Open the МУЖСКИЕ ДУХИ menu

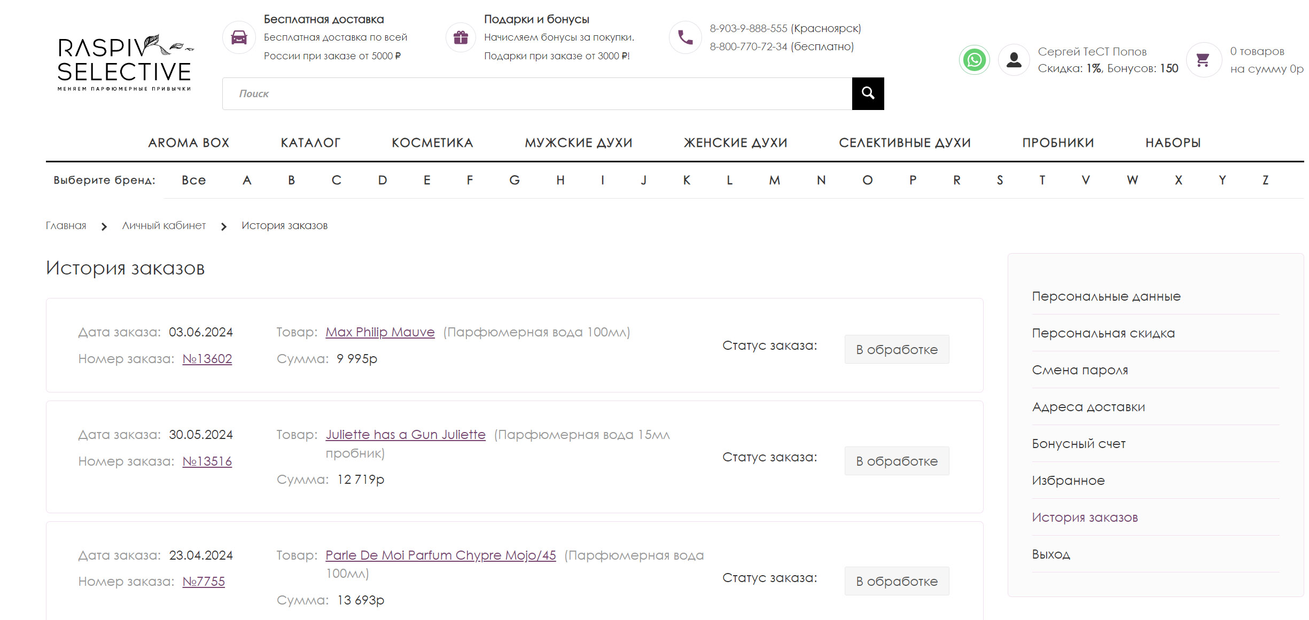(579, 143)
